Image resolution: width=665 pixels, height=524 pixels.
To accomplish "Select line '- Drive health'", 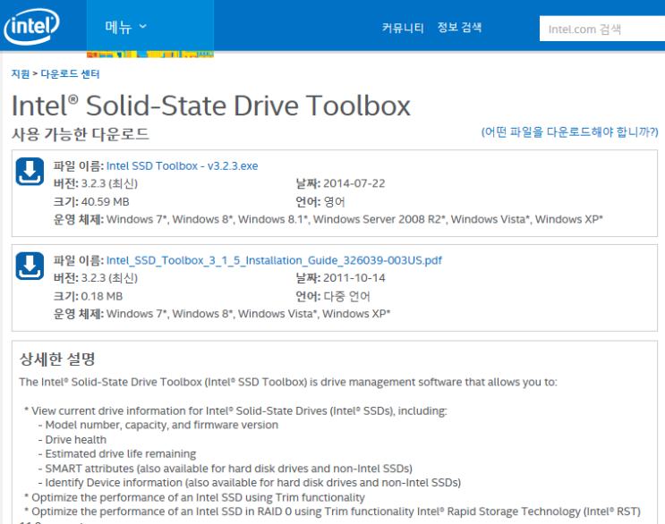I will coord(72,440).
